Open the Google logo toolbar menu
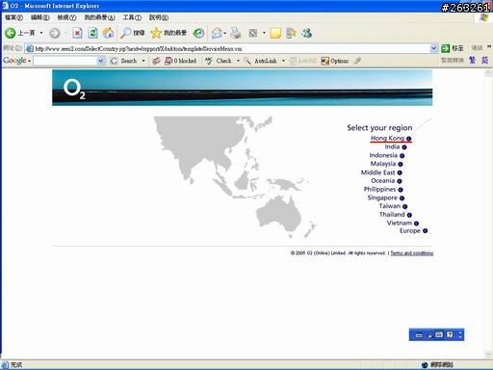This screenshot has width=493, height=370. point(16,60)
